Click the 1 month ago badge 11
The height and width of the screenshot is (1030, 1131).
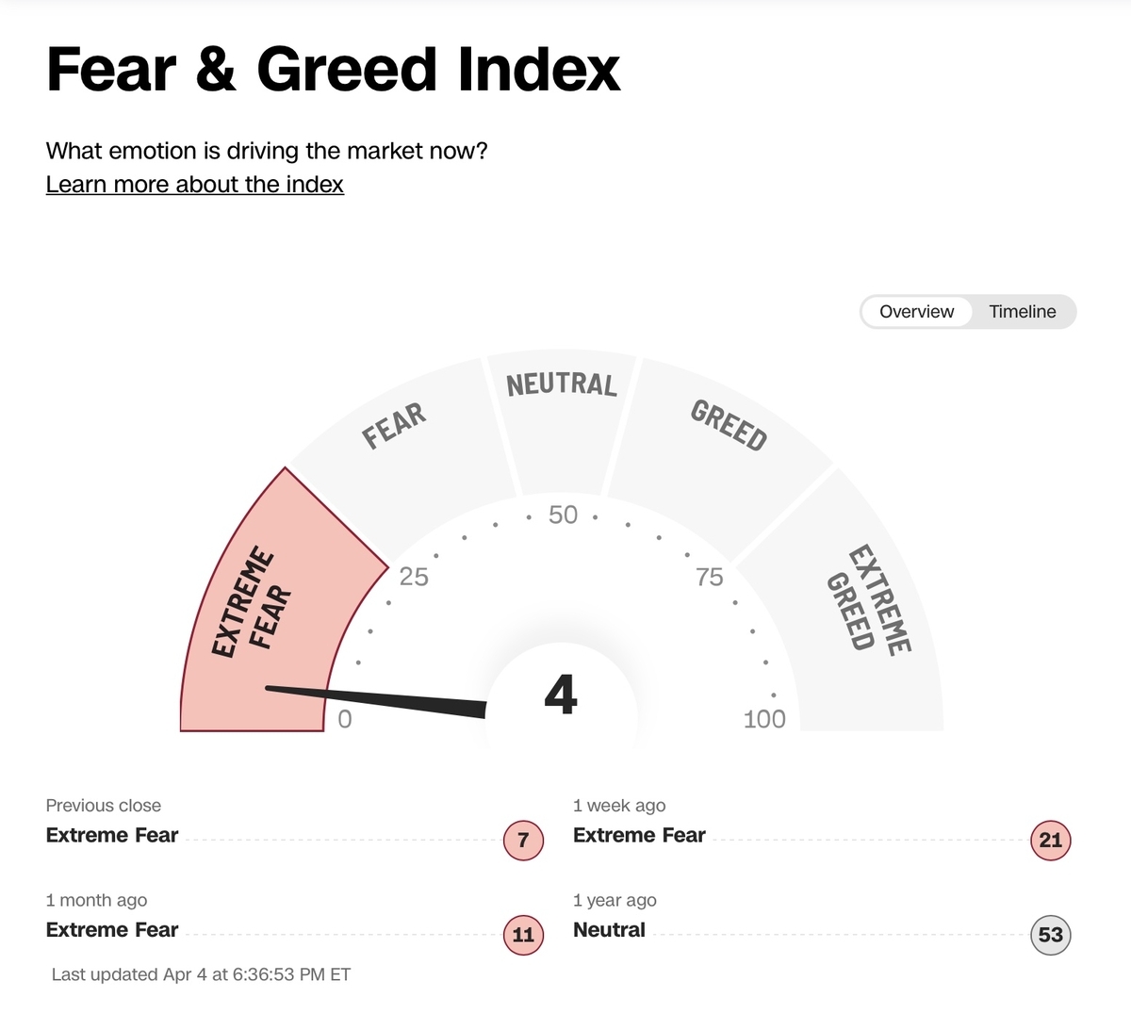pos(524,935)
